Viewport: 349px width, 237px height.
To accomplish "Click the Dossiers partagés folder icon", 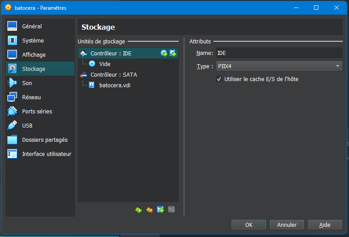I will (x=12, y=140).
